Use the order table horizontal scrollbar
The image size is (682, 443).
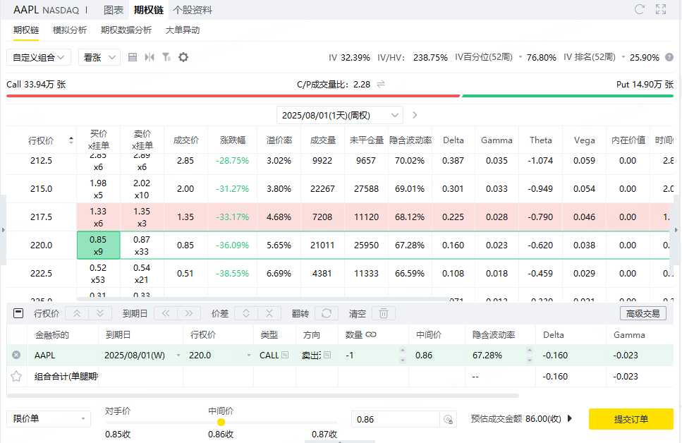[262, 396]
